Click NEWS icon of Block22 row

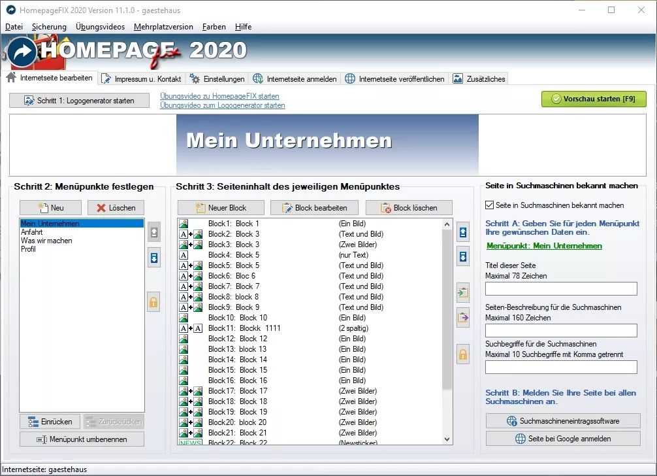click(191, 443)
